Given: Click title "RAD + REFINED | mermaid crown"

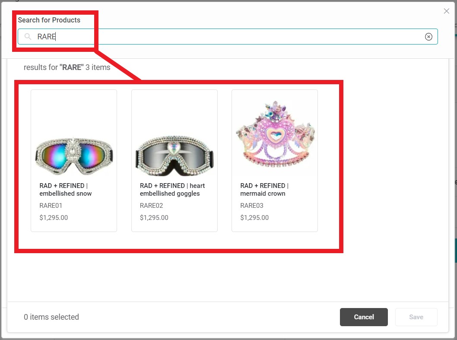Looking at the screenshot, I should pos(264,190).
